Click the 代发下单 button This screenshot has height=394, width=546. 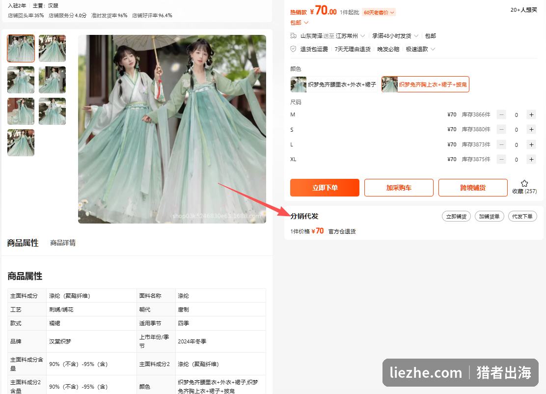click(x=522, y=216)
